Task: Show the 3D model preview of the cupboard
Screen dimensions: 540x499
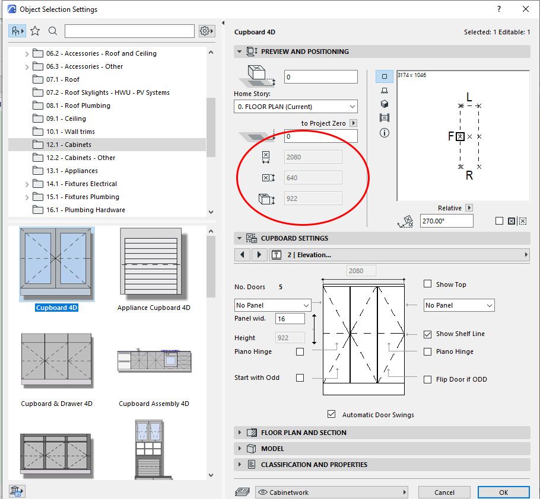Action: click(384, 104)
